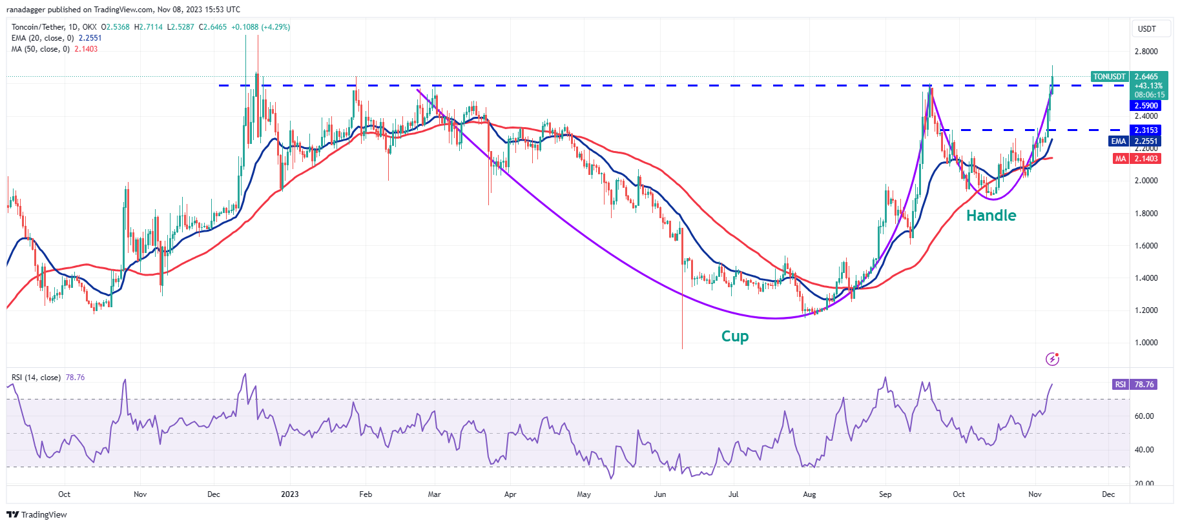This screenshot has width=1180, height=526.
Task: Click the Toncoin/Tether 1D OKX title
Action: 54,27
